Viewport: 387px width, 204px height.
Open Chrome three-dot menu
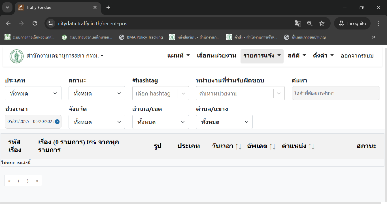(379, 24)
